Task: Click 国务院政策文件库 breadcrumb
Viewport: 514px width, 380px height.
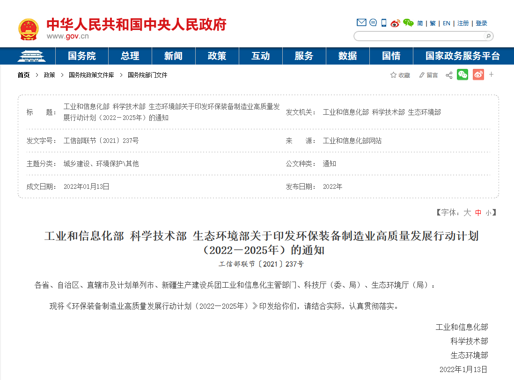Action: coord(91,75)
